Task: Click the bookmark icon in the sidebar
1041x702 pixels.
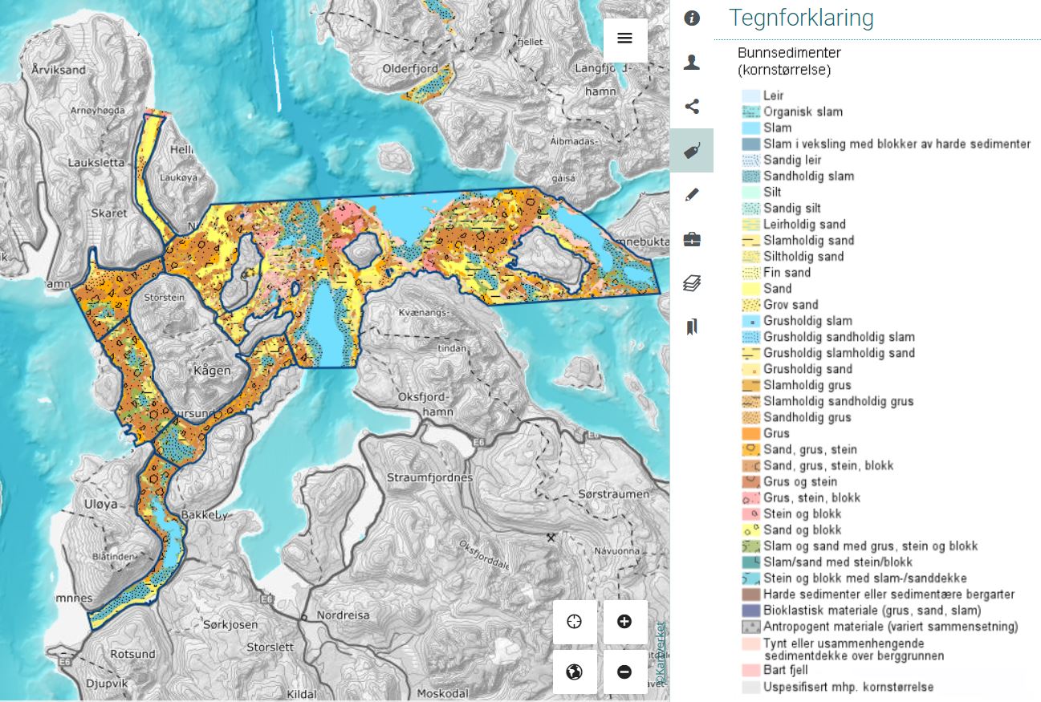Action: point(691,327)
